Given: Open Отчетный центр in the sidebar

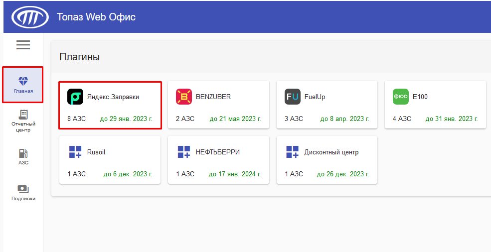Looking at the screenshot, I should click(23, 121).
